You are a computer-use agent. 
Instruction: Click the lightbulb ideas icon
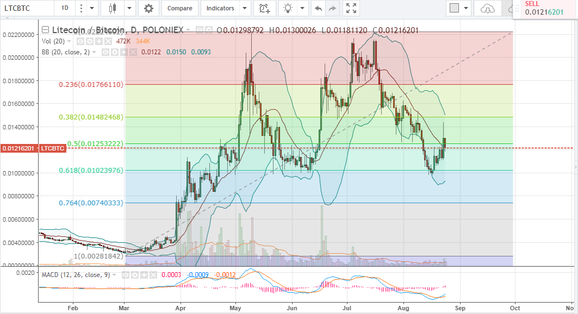(288, 8)
